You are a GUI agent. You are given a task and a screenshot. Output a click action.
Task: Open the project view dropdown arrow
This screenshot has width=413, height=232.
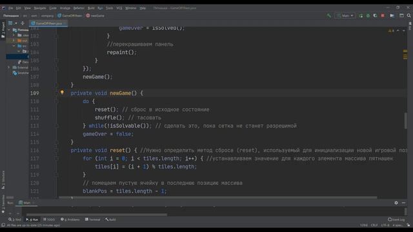pyautogui.click(x=16, y=23)
